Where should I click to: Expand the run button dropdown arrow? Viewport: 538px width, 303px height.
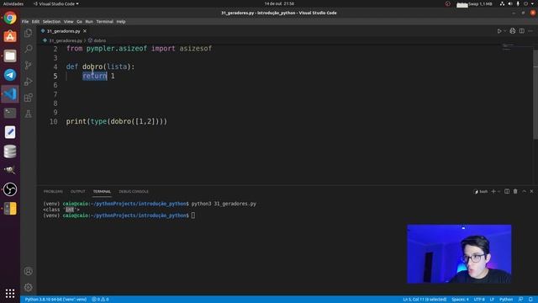click(504, 31)
